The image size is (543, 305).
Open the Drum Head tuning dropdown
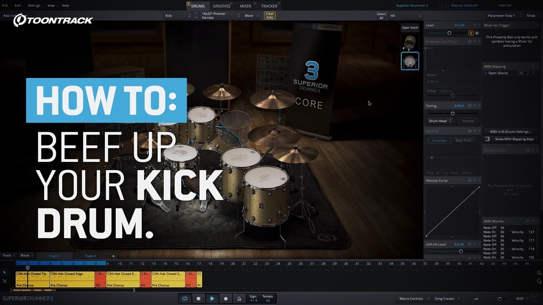pyautogui.click(x=439, y=121)
